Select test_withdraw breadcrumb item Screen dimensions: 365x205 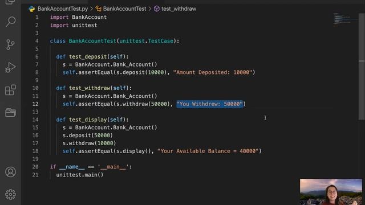[179, 9]
